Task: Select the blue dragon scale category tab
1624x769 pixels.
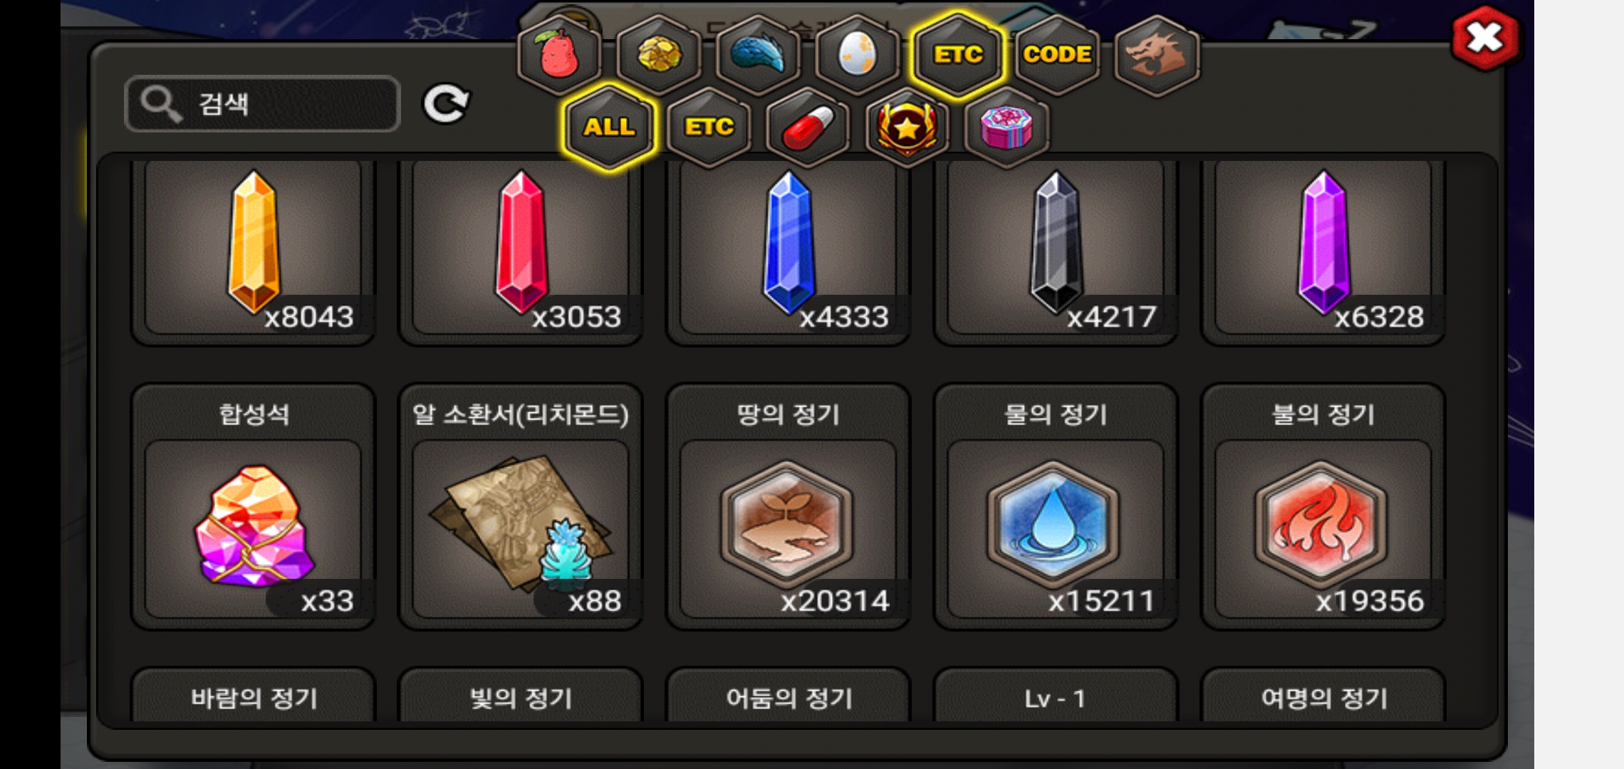Action: [x=758, y=54]
